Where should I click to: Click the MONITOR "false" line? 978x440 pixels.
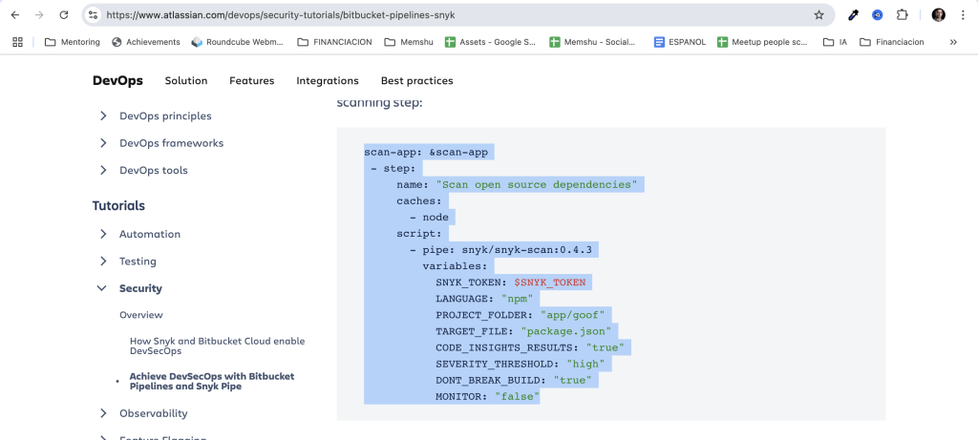coord(487,396)
